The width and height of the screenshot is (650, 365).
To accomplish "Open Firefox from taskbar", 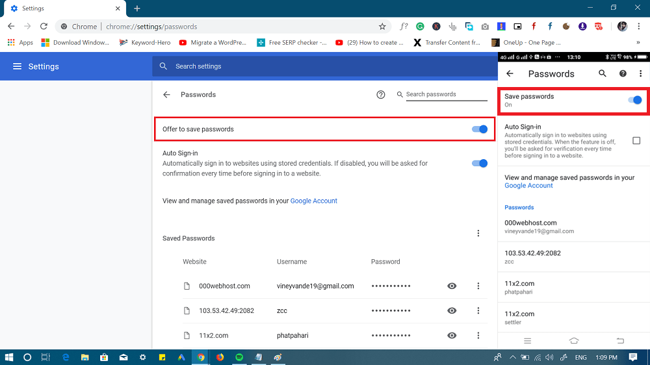I will (x=220, y=357).
